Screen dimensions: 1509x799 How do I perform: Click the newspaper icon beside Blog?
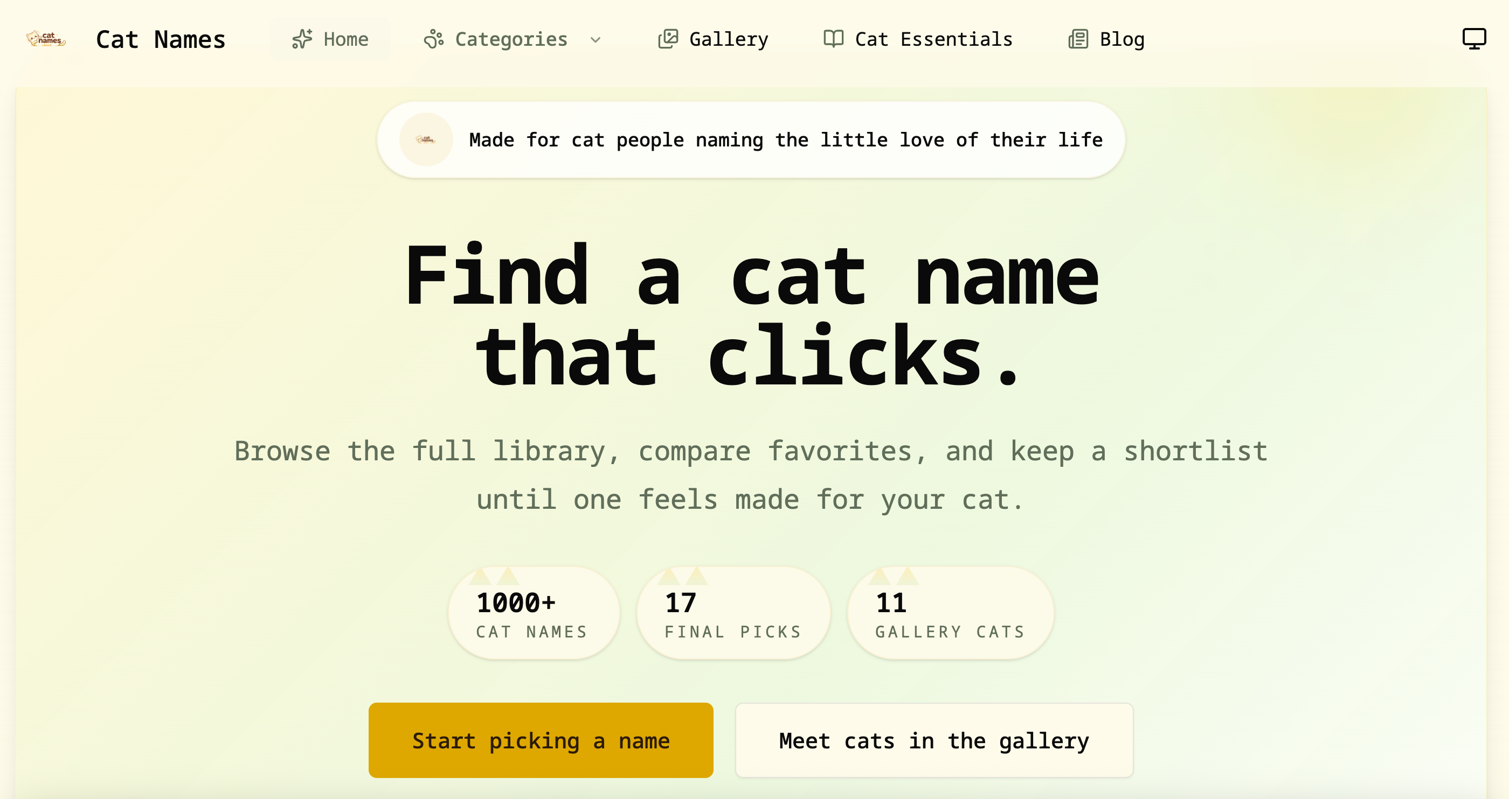coord(1078,39)
